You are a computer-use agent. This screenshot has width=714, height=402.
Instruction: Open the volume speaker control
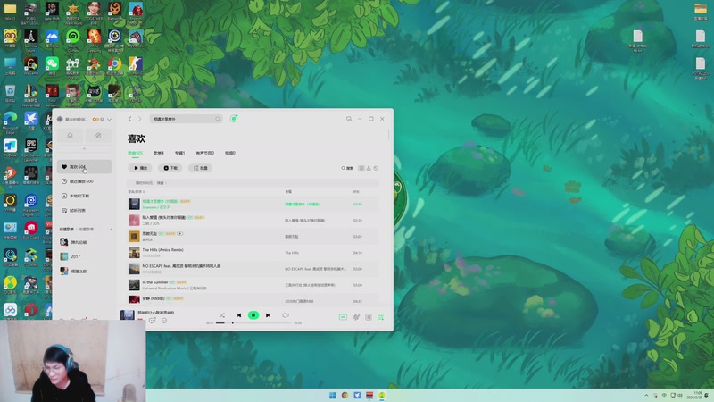[286, 315]
